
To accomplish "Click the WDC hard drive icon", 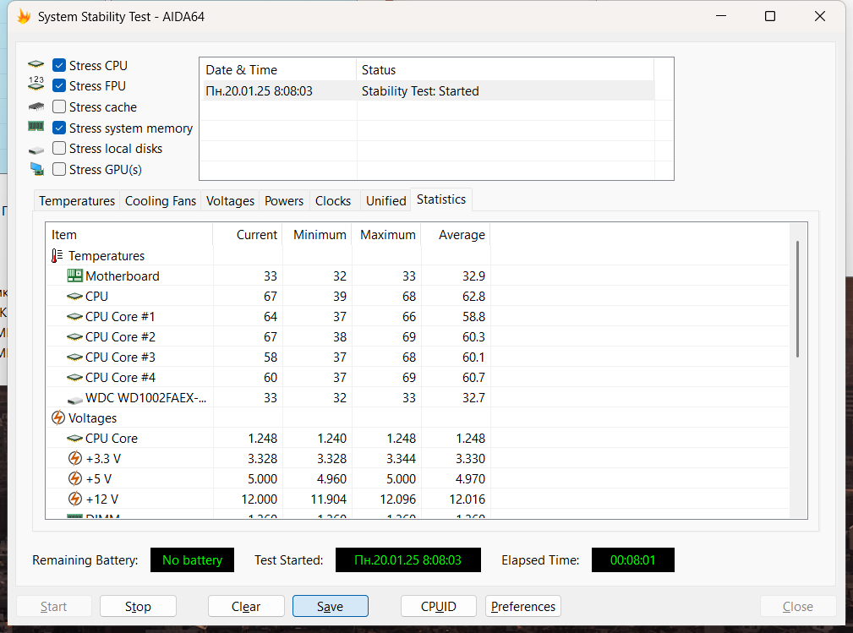I will [74, 398].
